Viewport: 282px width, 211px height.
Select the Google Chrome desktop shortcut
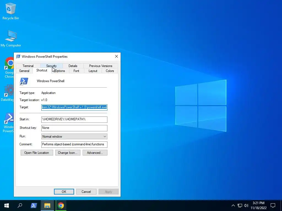click(x=9, y=68)
